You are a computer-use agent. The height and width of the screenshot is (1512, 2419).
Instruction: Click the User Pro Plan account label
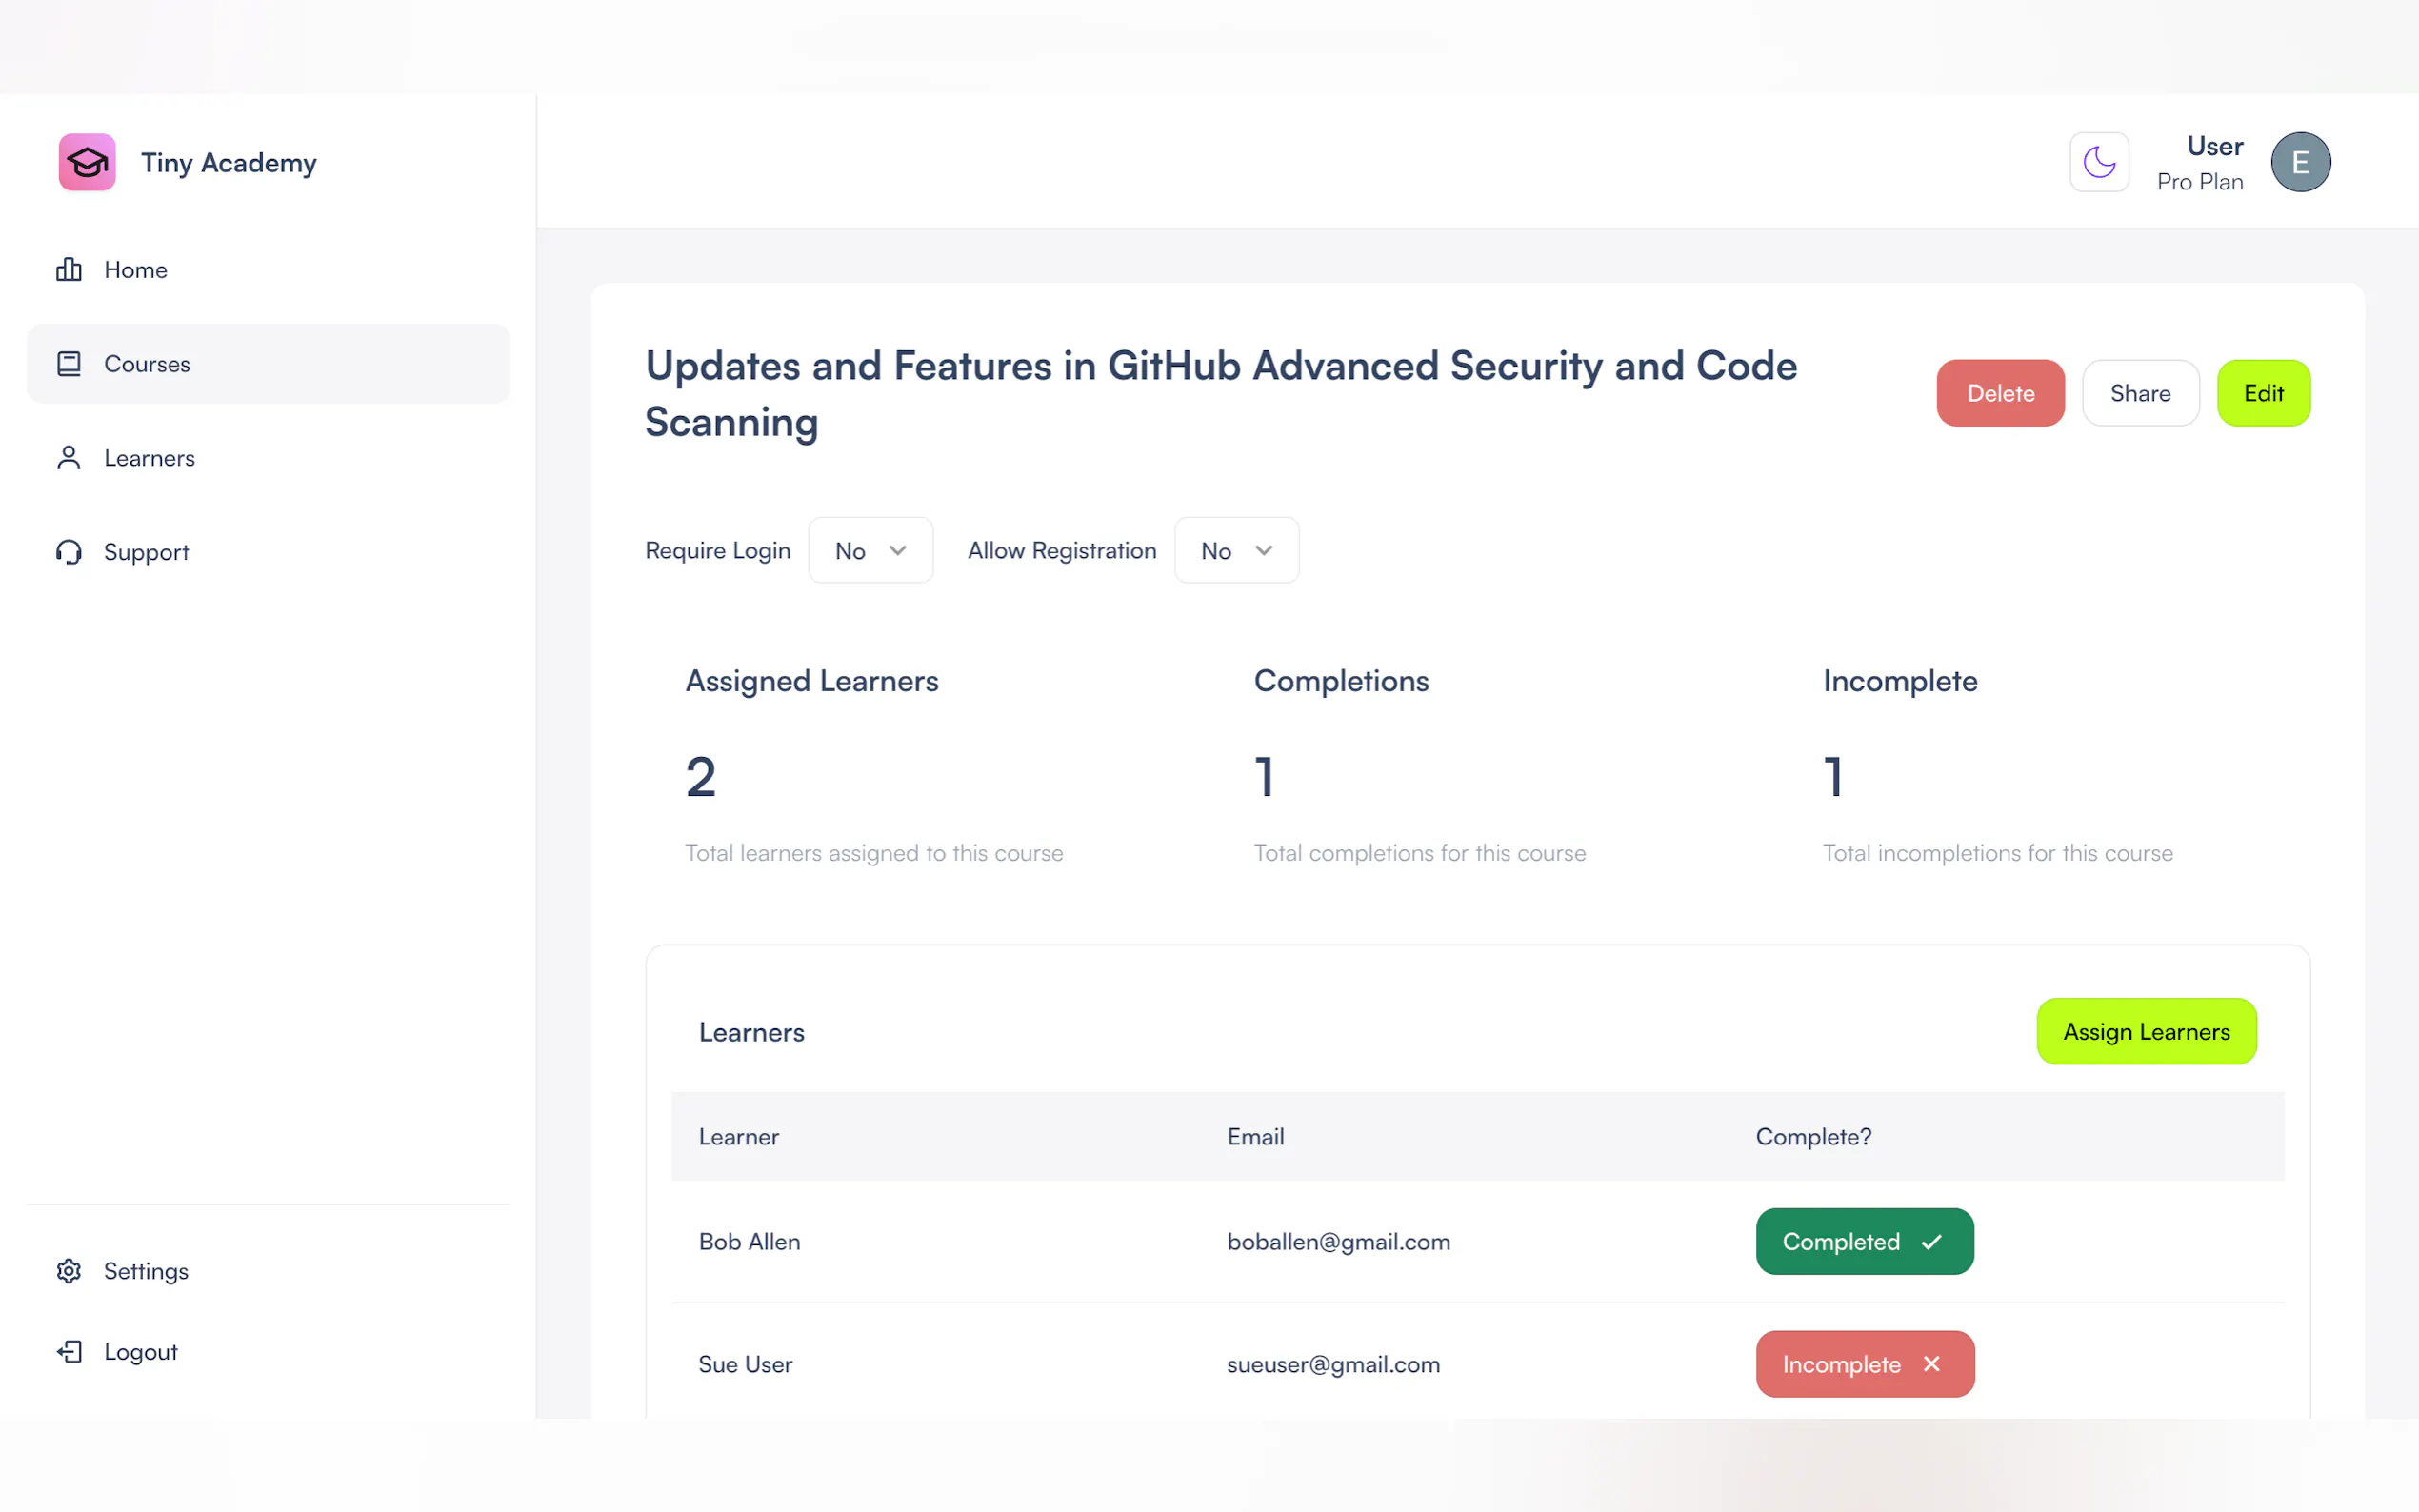tap(2199, 163)
